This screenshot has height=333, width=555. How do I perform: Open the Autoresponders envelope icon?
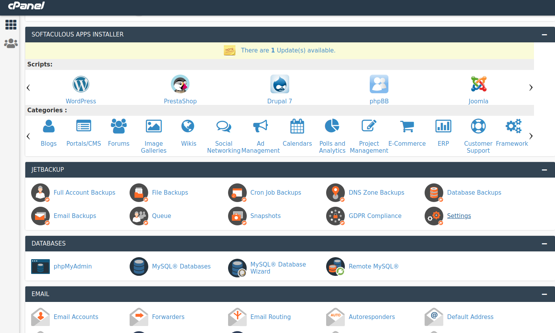click(x=335, y=317)
